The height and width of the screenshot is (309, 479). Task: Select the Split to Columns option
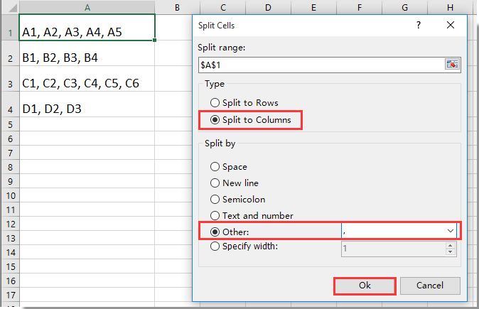(x=250, y=119)
